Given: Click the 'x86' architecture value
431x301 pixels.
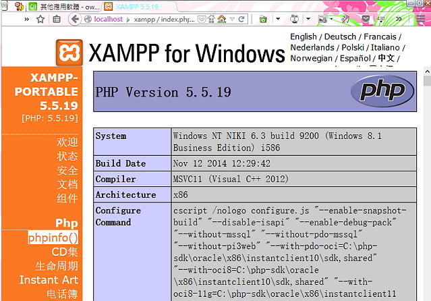Looking at the screenshot, I should point(180,195).
